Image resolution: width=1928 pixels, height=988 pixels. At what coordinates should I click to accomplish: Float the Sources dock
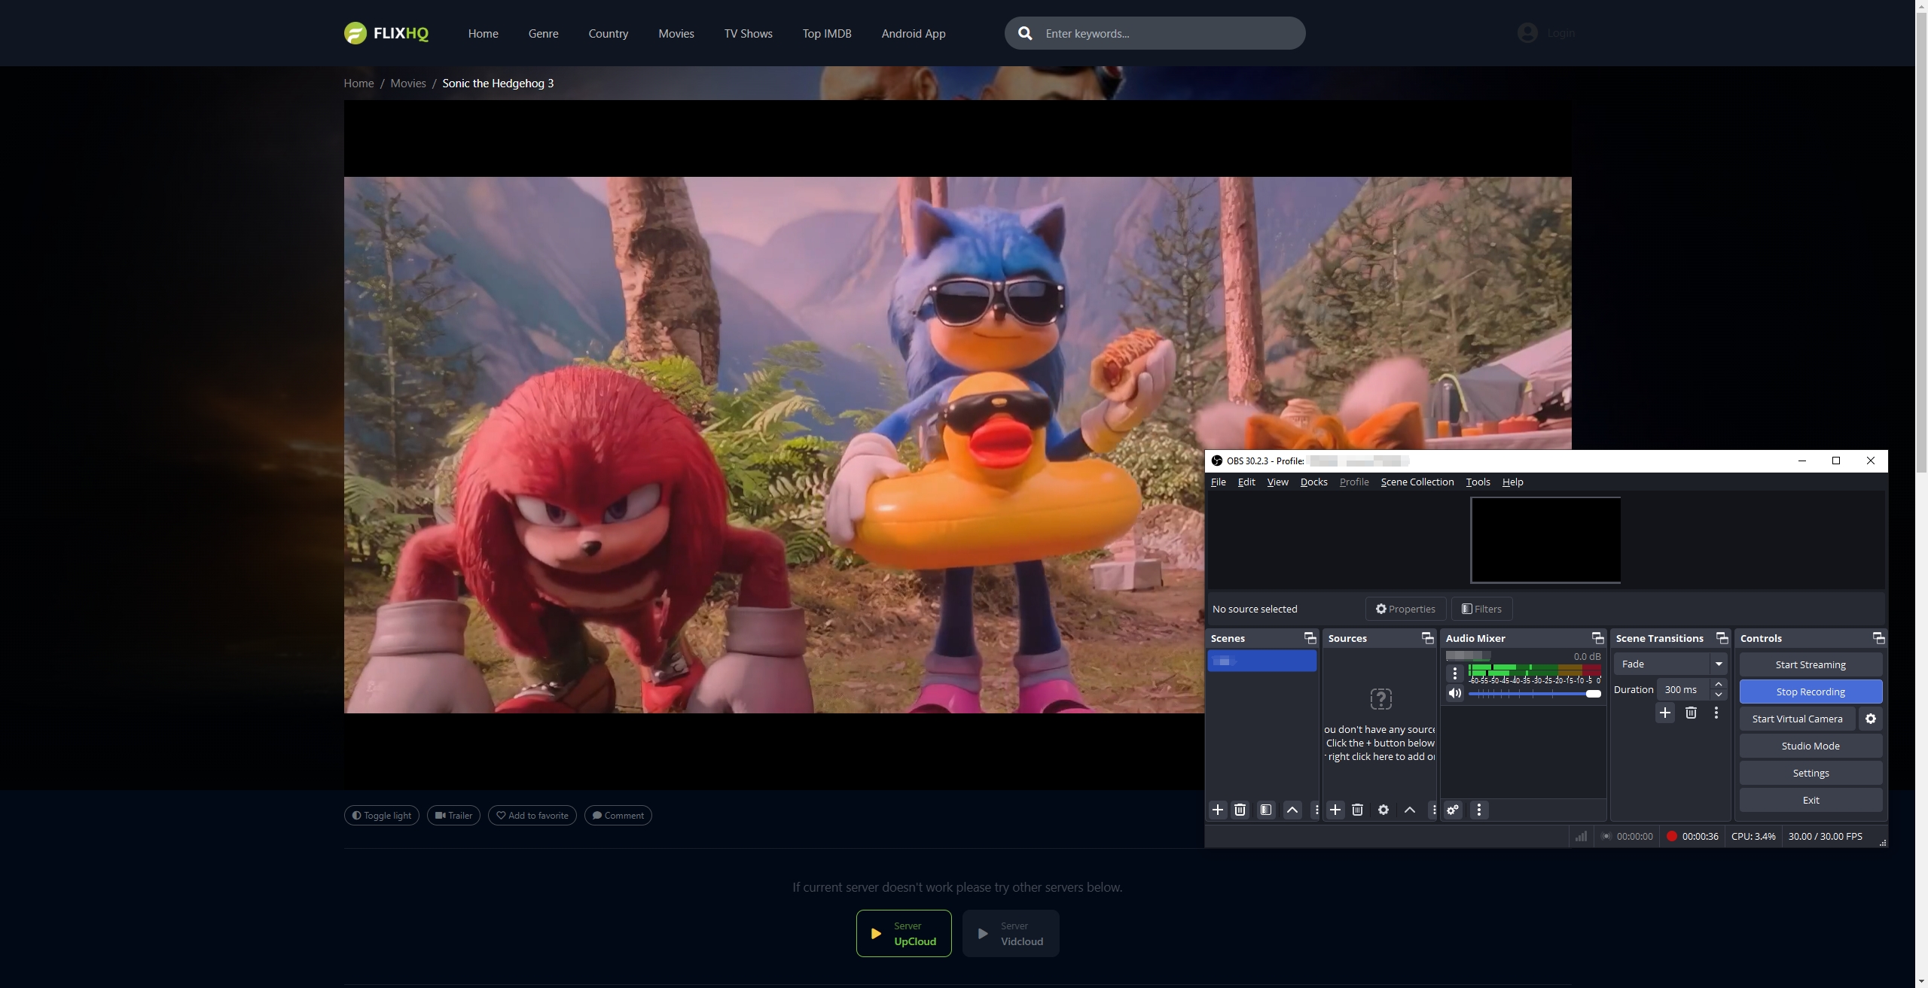pos(1428,638)
